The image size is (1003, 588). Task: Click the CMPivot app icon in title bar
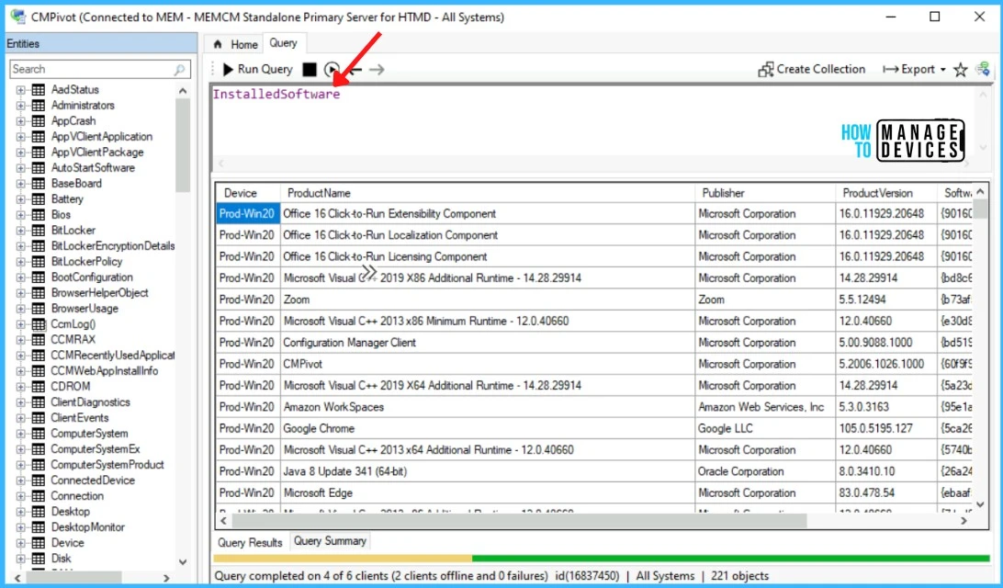18,17
